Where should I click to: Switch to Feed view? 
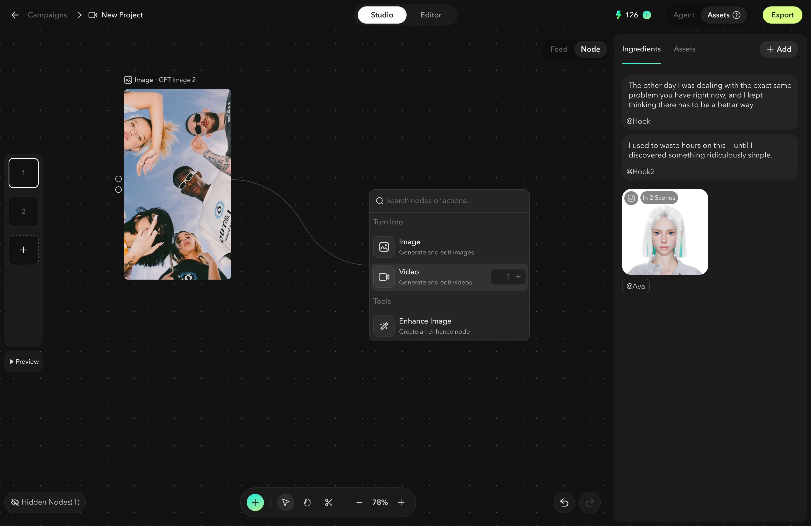click(559, 49)
